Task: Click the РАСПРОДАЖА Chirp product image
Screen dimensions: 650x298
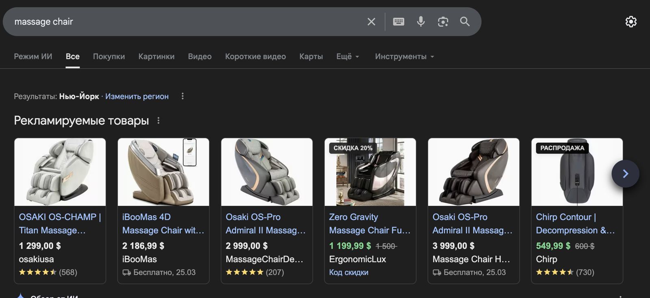Action: (577, 172)
